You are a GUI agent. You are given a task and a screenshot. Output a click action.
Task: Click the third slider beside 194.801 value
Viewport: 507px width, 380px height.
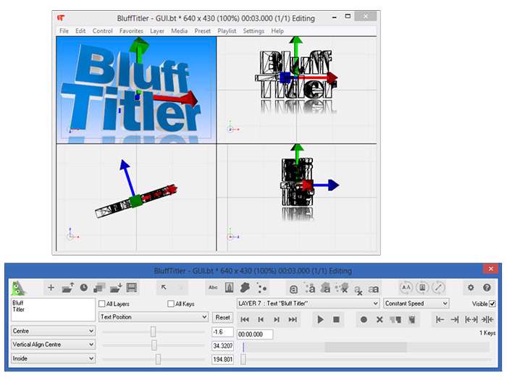154,359
